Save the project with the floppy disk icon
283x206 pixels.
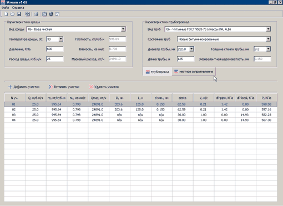pyautogui.click(x=19, y=14)
